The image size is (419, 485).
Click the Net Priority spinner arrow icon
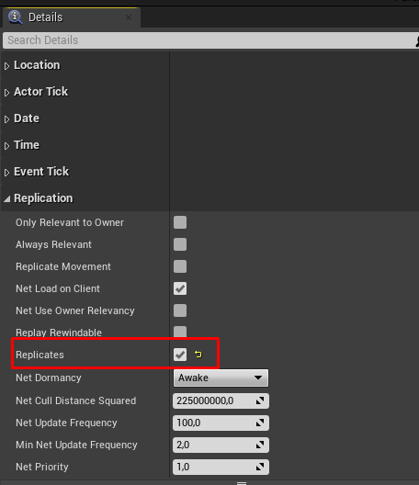point(260,467)
